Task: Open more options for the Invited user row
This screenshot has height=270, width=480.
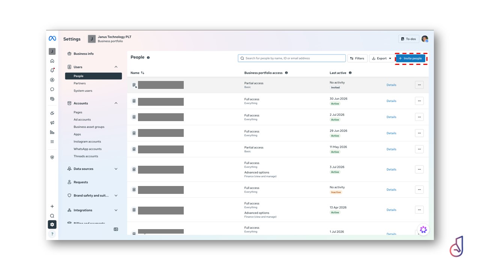Action: coord(419,85)
